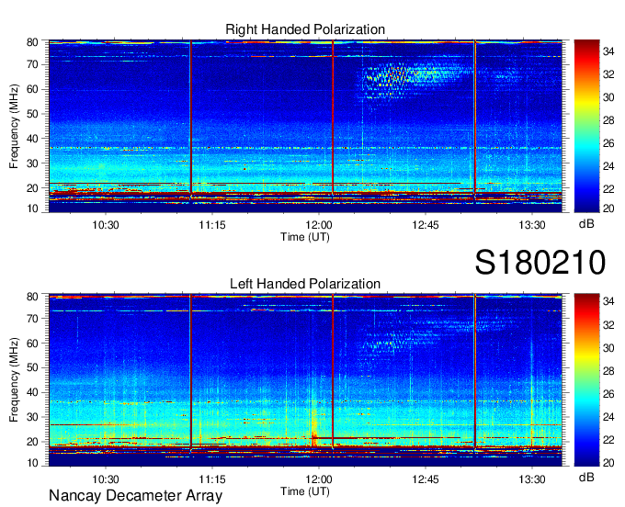Viewport: 625px width, 507px height.
Task: Click the right-handed plot's color scale bar
Action: (586, 126)
